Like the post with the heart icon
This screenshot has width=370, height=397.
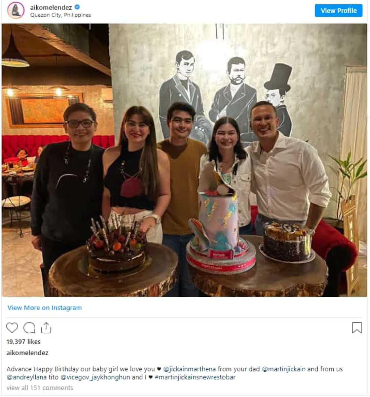[12, 328]
